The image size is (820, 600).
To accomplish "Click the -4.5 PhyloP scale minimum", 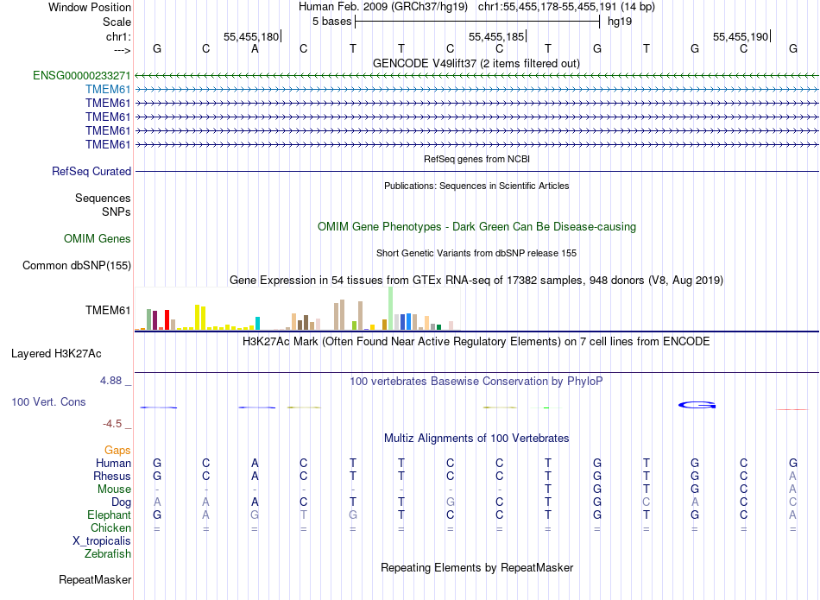I will pos(112,424).
